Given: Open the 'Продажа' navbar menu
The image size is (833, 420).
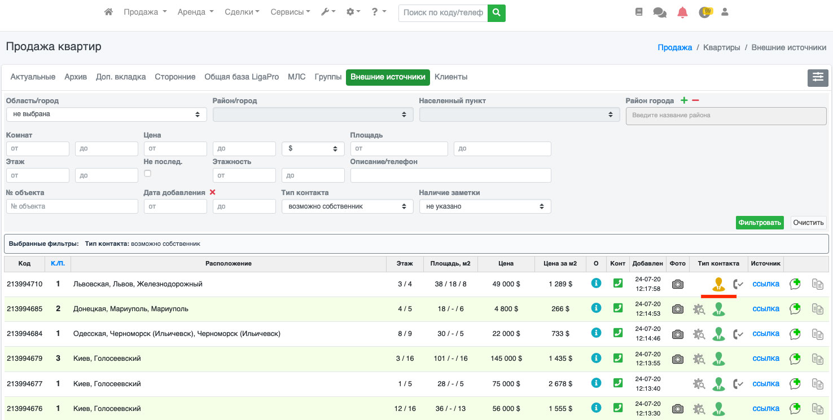Looking at the screenshot, I should click(x=145, y=12).
